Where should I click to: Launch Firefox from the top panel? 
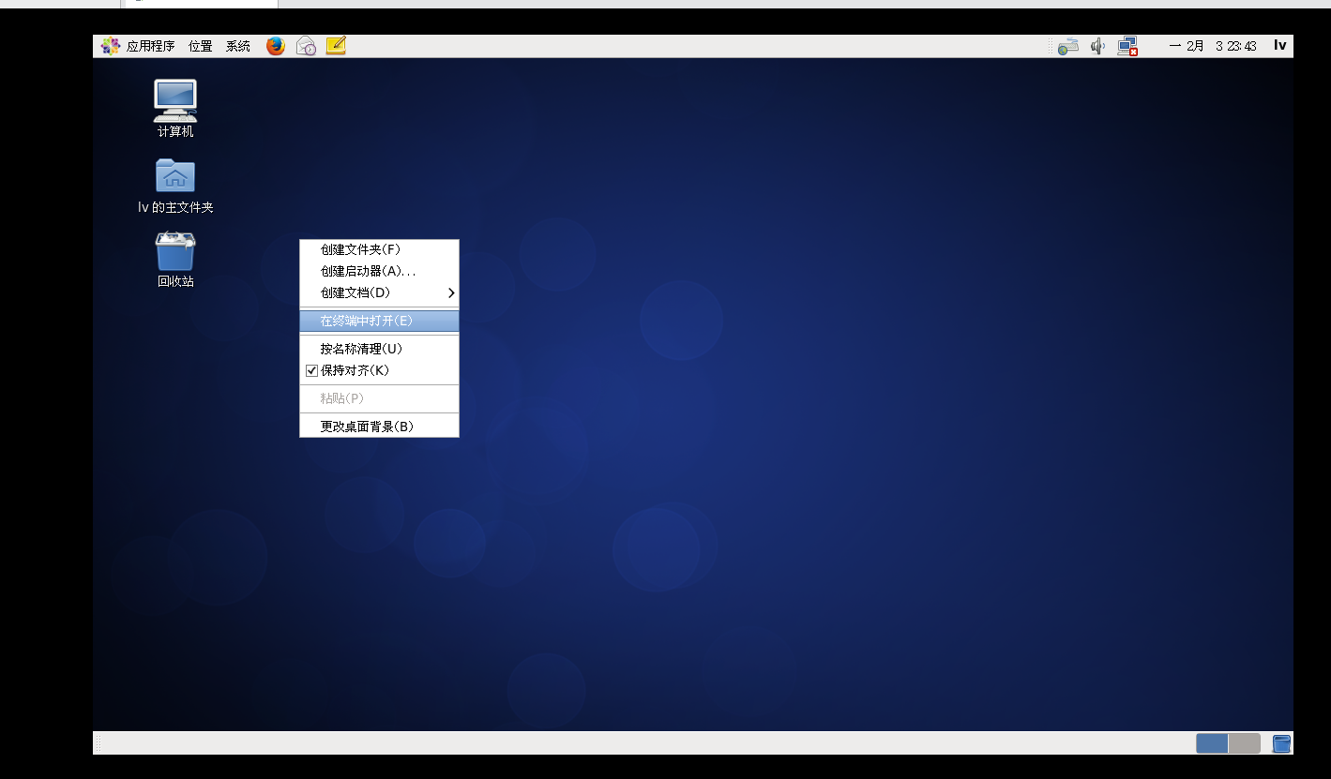[x=275, y=45]
